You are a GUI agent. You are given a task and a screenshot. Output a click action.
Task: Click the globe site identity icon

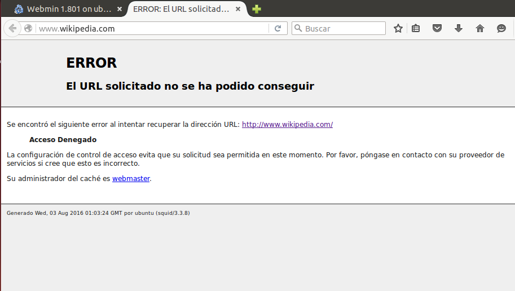28,29
